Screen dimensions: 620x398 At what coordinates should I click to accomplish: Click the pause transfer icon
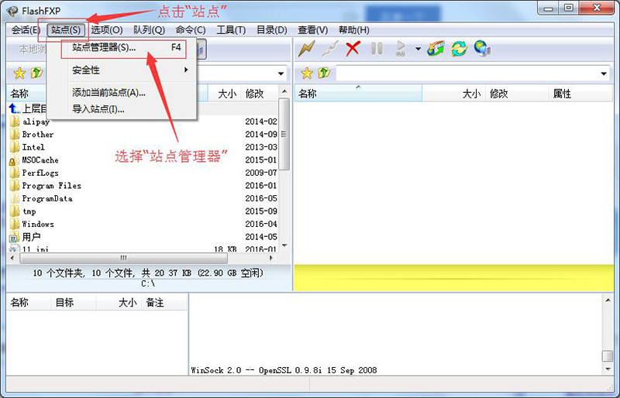pyautogui.click(x=377, y=49)
